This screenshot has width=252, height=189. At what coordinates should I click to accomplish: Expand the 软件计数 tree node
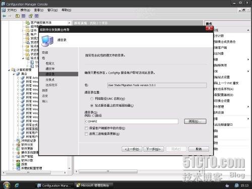(14, 160)
